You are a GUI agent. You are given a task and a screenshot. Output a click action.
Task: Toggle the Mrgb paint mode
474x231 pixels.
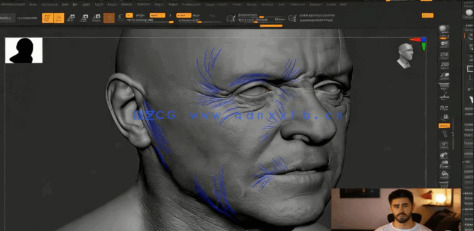tap(139, 15)
